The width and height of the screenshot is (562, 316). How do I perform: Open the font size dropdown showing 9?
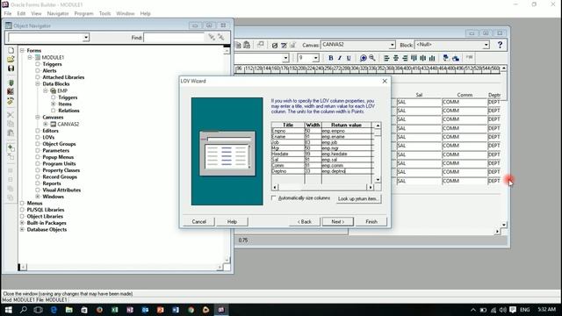coord(315,58)
